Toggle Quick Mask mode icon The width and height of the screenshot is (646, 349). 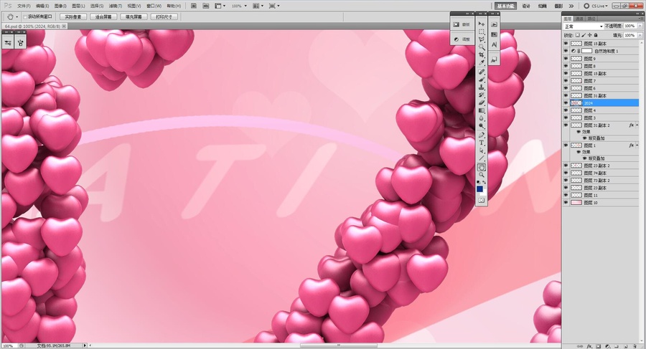click(x=481, y=201)
